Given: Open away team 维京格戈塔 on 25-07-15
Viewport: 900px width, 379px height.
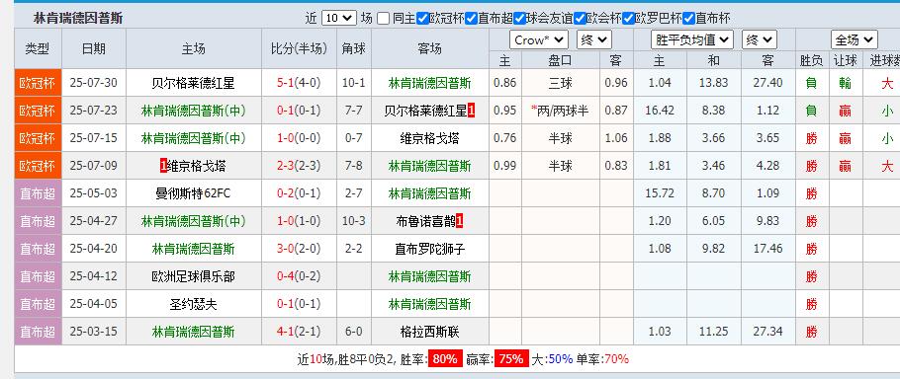Looking at the screenshot, I should (x=430, y=138).
